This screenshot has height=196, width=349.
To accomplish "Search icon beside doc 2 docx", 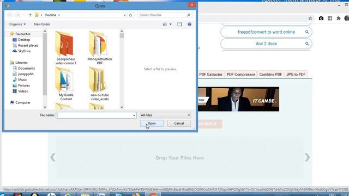I will tap(307, 44).
